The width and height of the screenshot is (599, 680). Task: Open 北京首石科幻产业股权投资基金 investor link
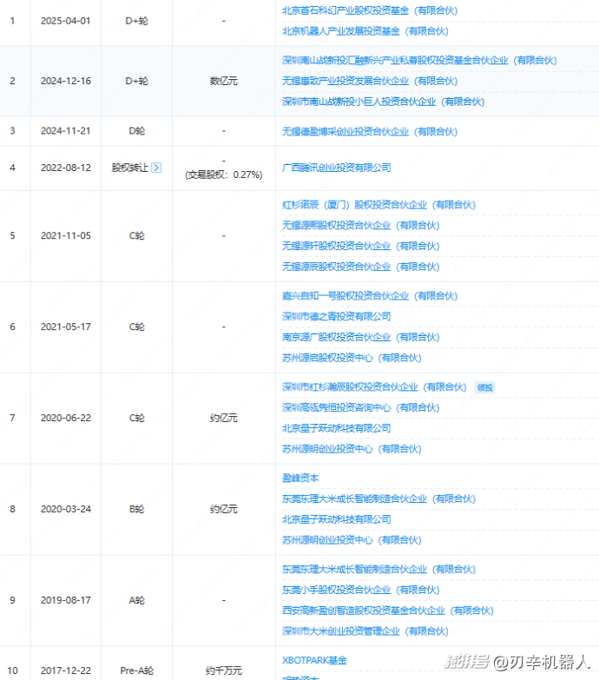pos(370,10)
